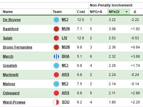This screenshot has height=107, width=143.
Task: Click Arsenal badge in Martinelli row
Action: click(56, 75)
